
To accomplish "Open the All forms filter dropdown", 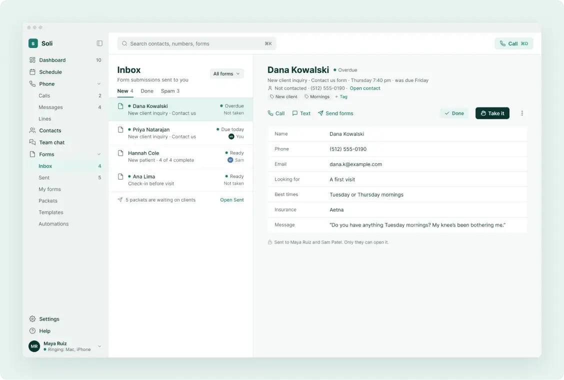I will pyautogui.click(x=226, y=74).
